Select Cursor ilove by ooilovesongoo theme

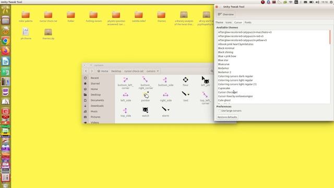[x=273, y=96]
